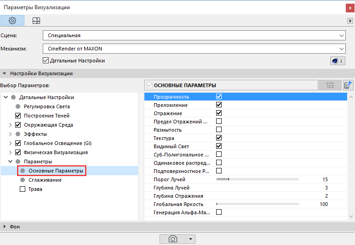Select the Глубина Лучей row label

tap(172, 188)
